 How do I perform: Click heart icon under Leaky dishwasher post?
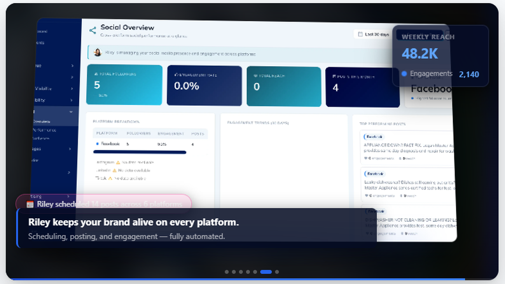coord(367,196)
